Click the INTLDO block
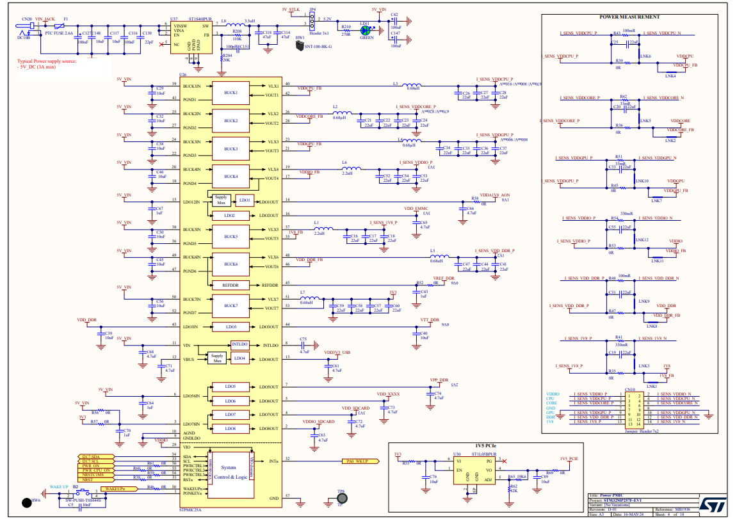This screenshot has height=519, width=737. pos(239,344)
